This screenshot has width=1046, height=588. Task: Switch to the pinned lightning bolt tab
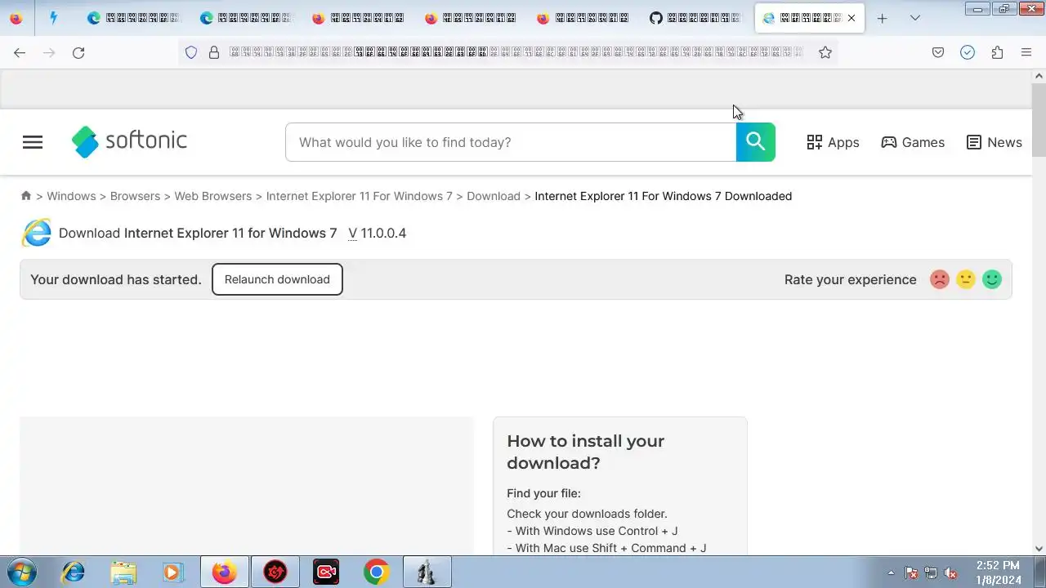tap(54, 18)
